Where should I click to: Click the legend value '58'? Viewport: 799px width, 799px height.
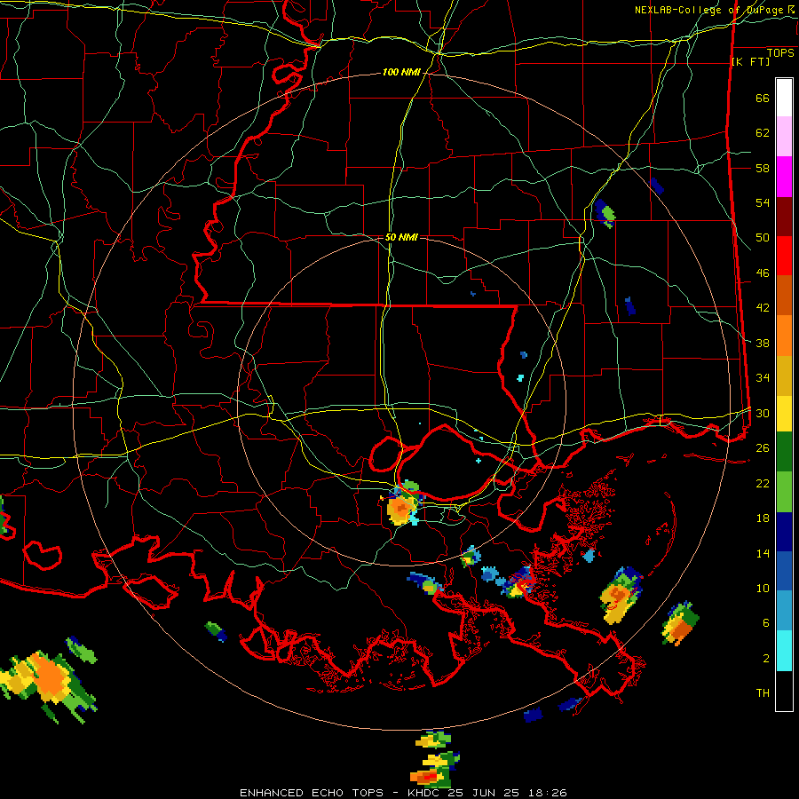pyautogui.click(x=763, y=168)
